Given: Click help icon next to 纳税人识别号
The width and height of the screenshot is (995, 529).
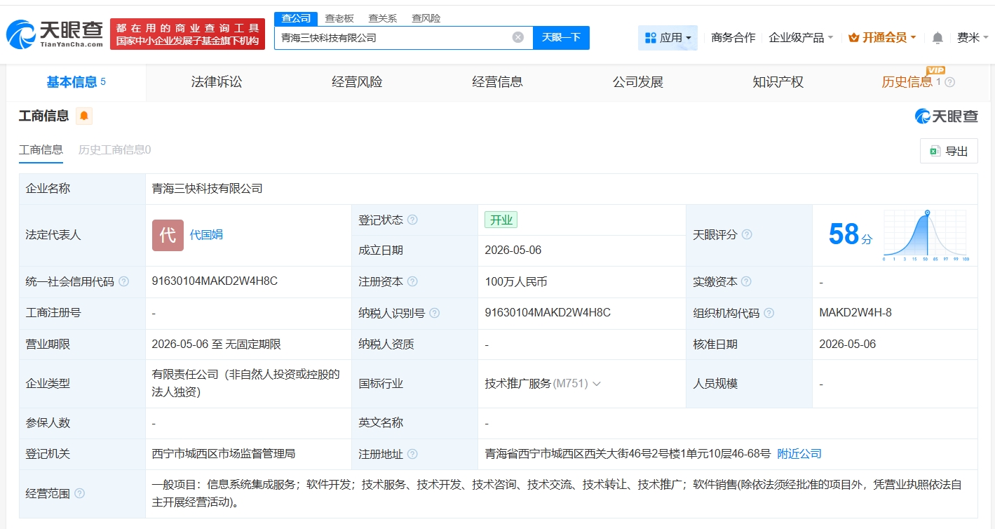Looking at the screenshot, I should click(x=435, y=313).
